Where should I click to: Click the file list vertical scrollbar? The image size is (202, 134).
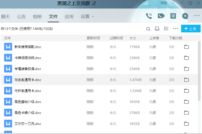point(199,71)
